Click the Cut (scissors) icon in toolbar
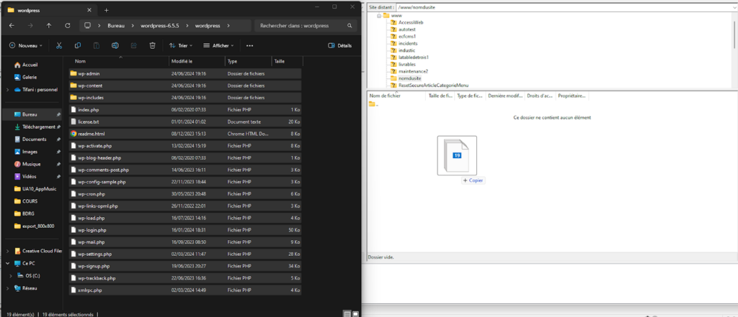 [x=59, y=45]
